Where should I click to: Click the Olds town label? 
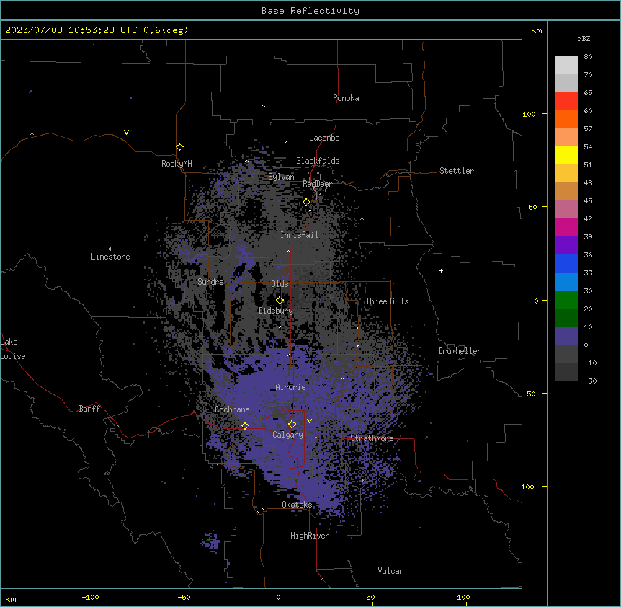[280, 284]
